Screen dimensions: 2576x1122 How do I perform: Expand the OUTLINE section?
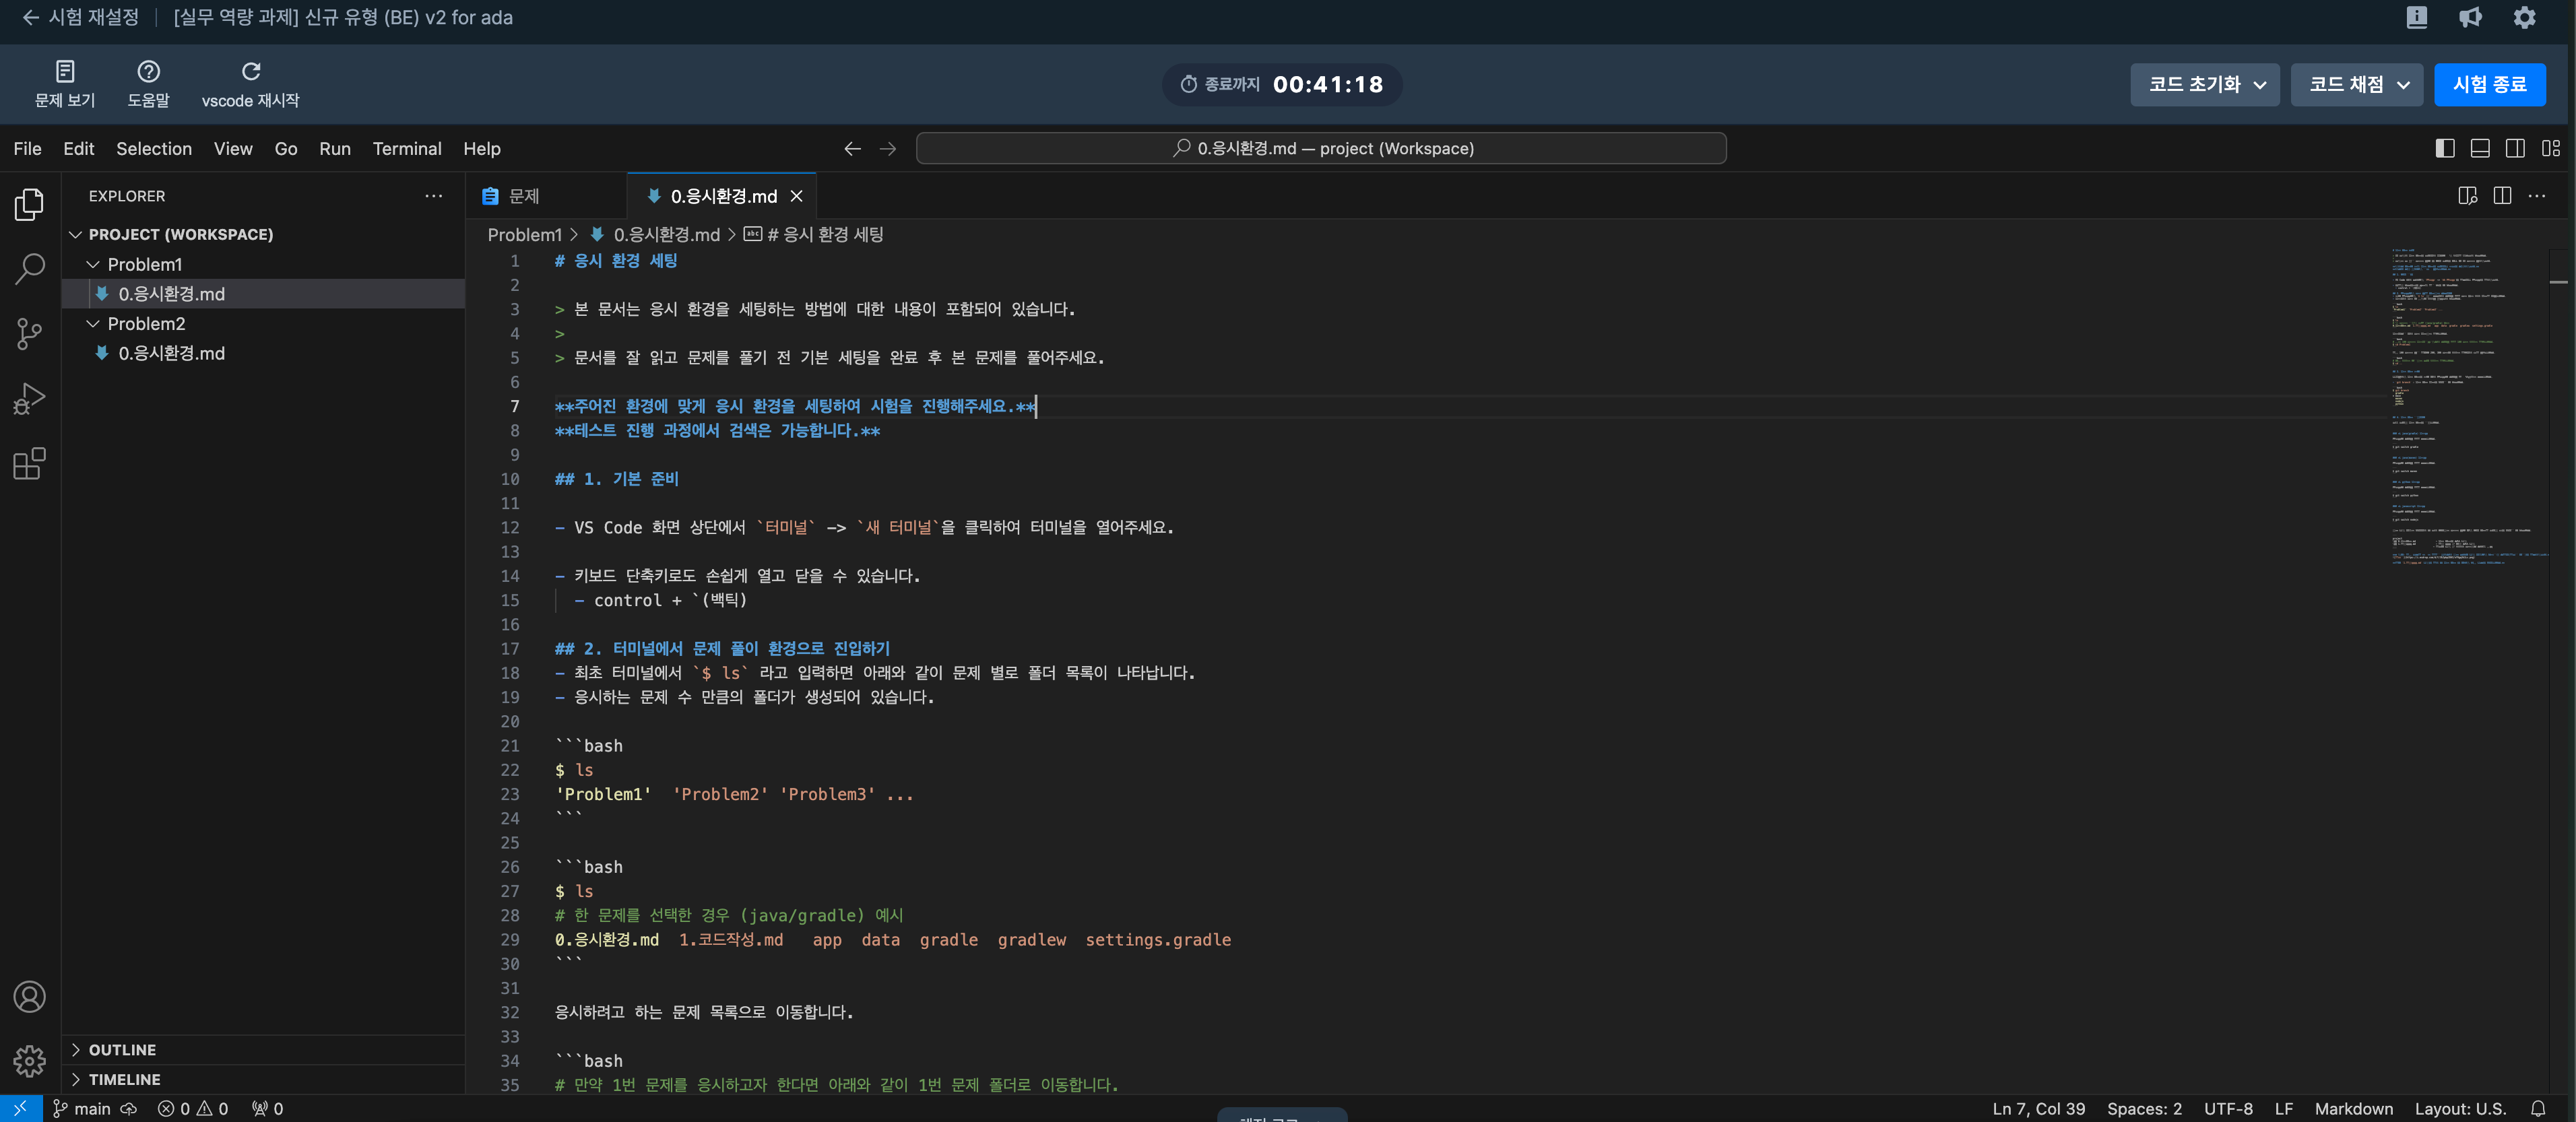(x=122, y=1049)
